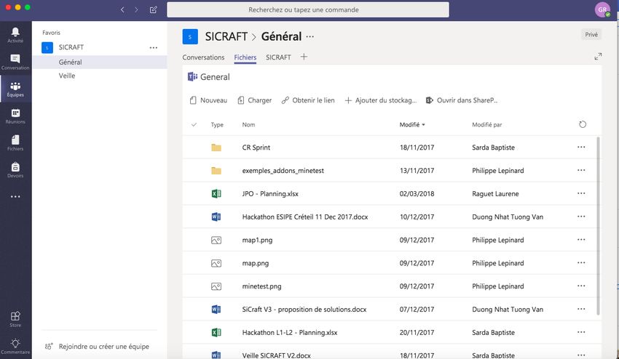Image resolution: width=619 pixels, height=359 pixels.
Task: Click the SICRAFT breadcrumb in header
Action: tap(226, 36)
